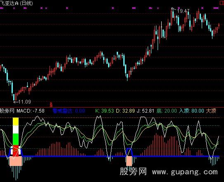Click the red S signal marker below candles
The image size is (224, 182).
tap(51, 104)
